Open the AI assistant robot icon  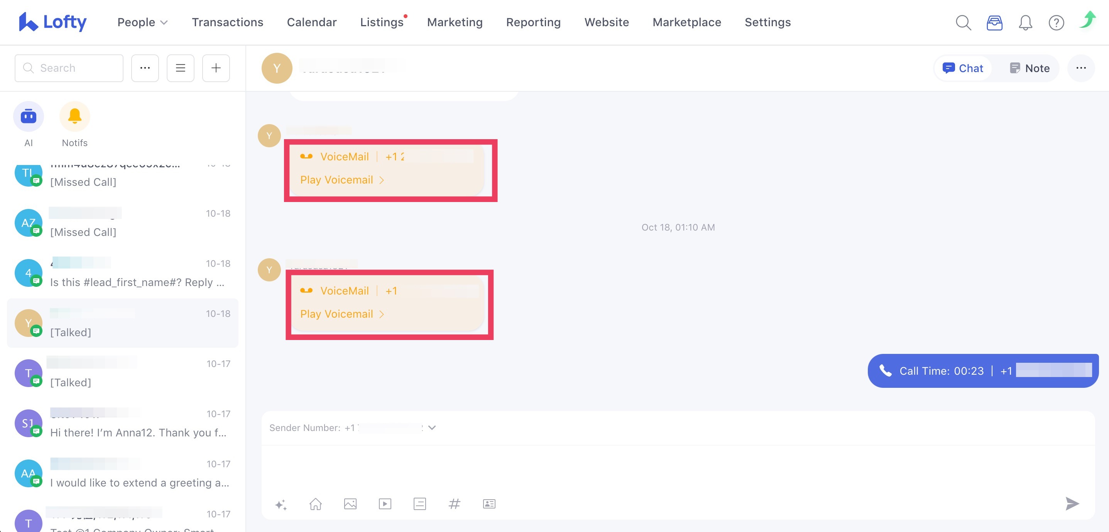point(29,116)
